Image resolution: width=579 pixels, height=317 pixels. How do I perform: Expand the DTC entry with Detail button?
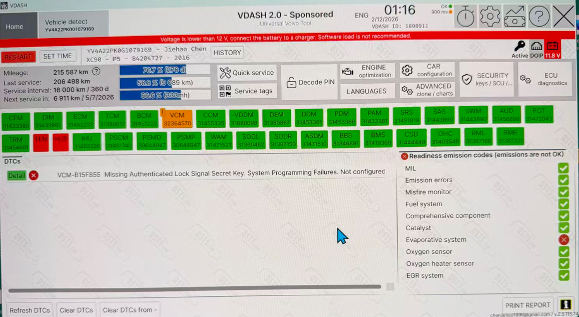17,176
